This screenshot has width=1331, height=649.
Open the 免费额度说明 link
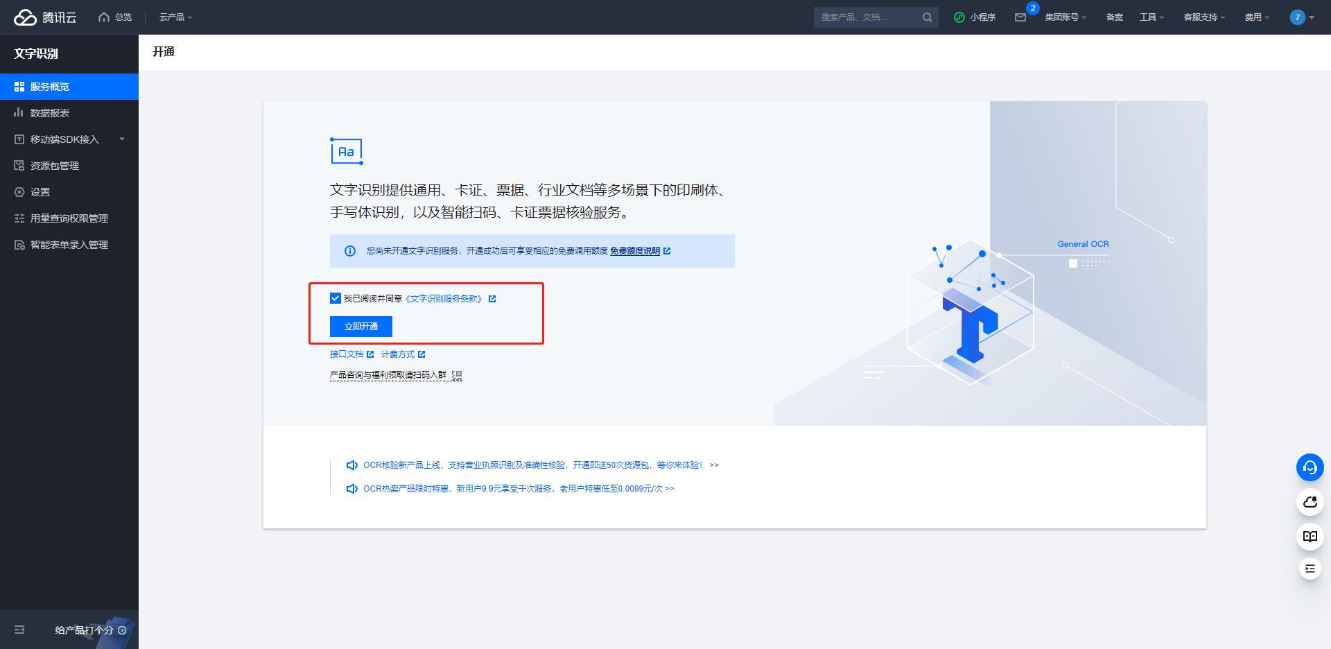tap(635, 251)
